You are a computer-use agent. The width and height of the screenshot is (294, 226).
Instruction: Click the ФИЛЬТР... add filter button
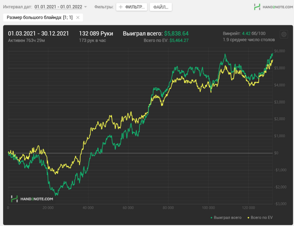131,7
